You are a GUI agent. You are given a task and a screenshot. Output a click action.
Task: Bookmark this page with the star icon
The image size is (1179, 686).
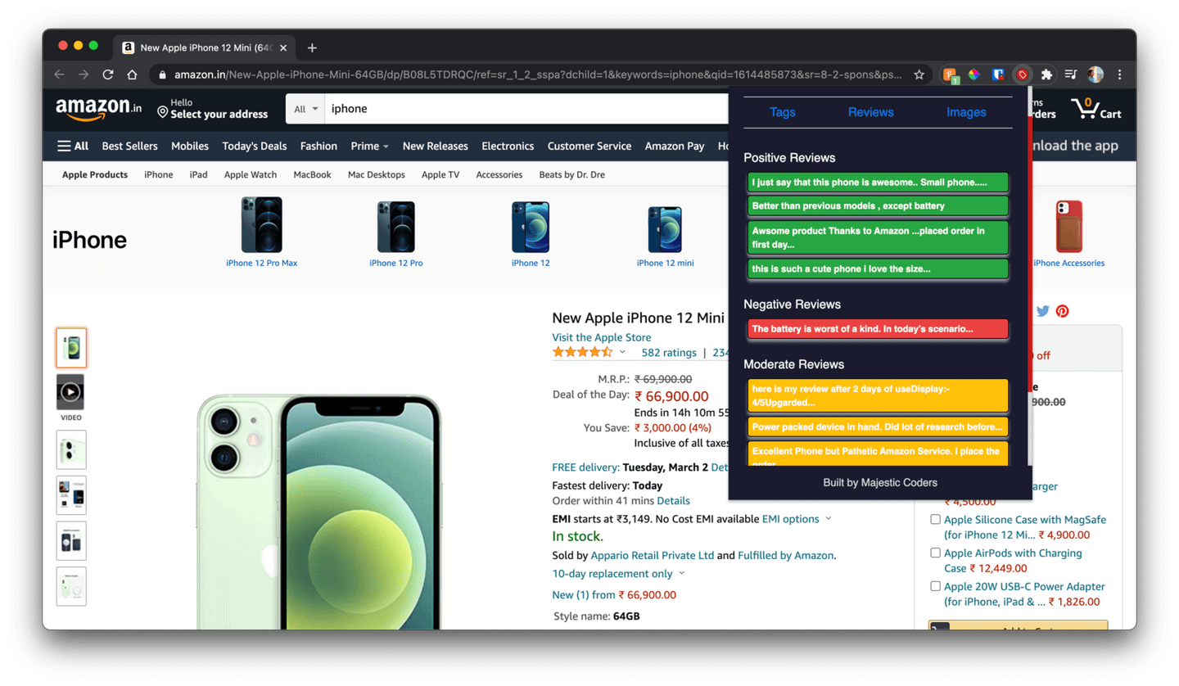[919, 74]
